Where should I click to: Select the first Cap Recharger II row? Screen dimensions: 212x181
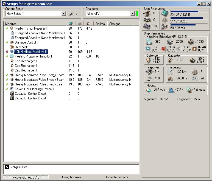click(x=71, y=61)
